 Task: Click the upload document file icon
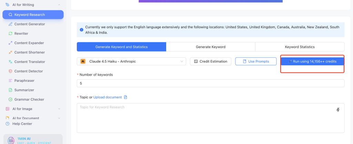(x=125, y=97)
